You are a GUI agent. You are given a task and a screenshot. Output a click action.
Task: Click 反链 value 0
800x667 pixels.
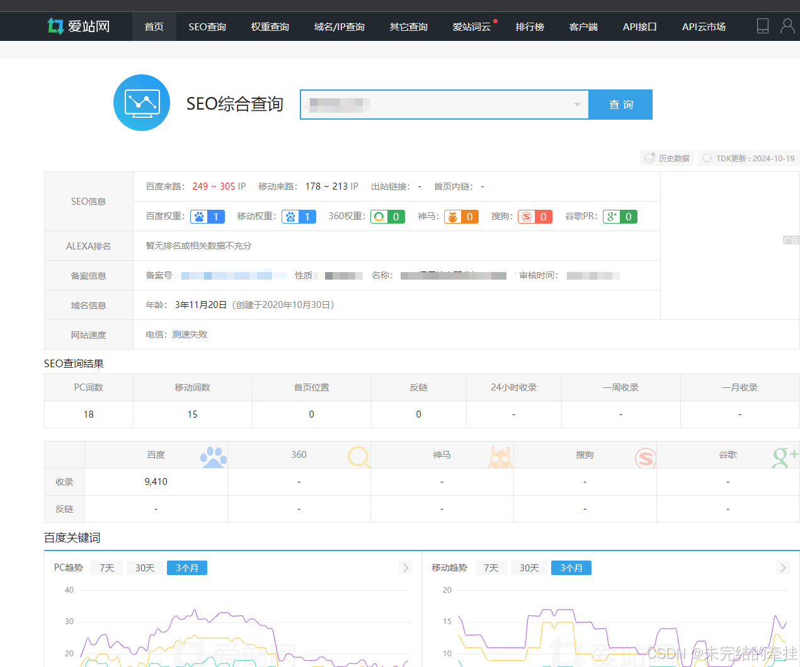tap(419, 414)
